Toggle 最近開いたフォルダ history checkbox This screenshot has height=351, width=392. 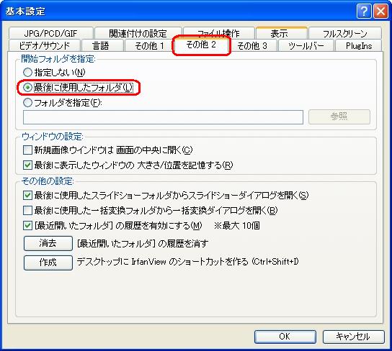tap(27, 226)
